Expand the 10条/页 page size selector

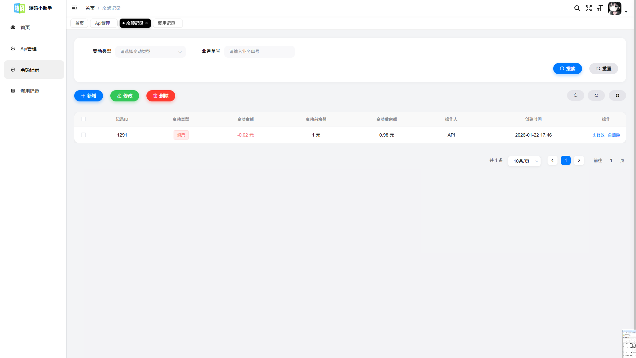pyautogui.click(x=524, y=161)
